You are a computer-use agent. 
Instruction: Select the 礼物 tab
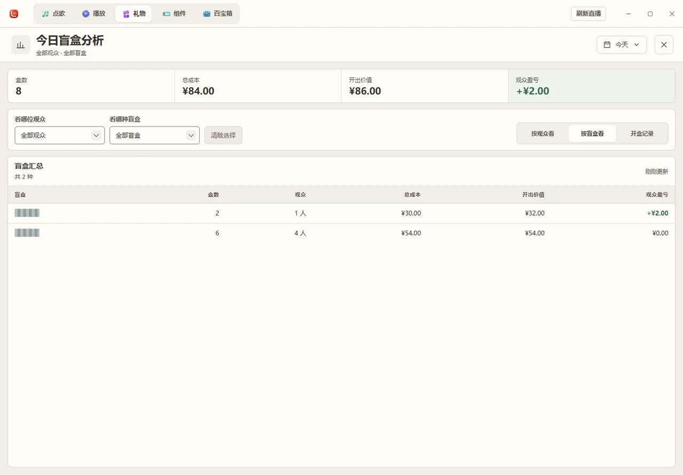[133, 14]
